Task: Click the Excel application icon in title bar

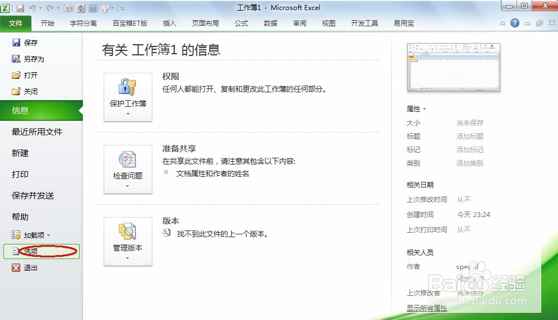Action: click(x=5, y=8)
